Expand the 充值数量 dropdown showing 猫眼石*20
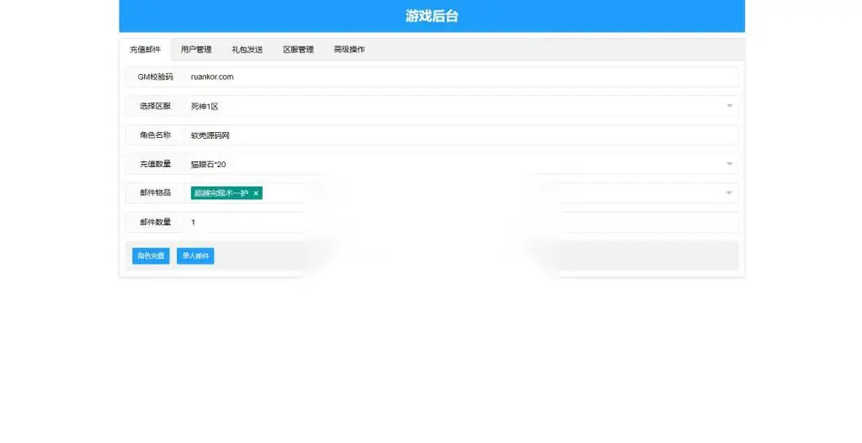The height and width of the screenshot is (443, 862). click(461, 165)
